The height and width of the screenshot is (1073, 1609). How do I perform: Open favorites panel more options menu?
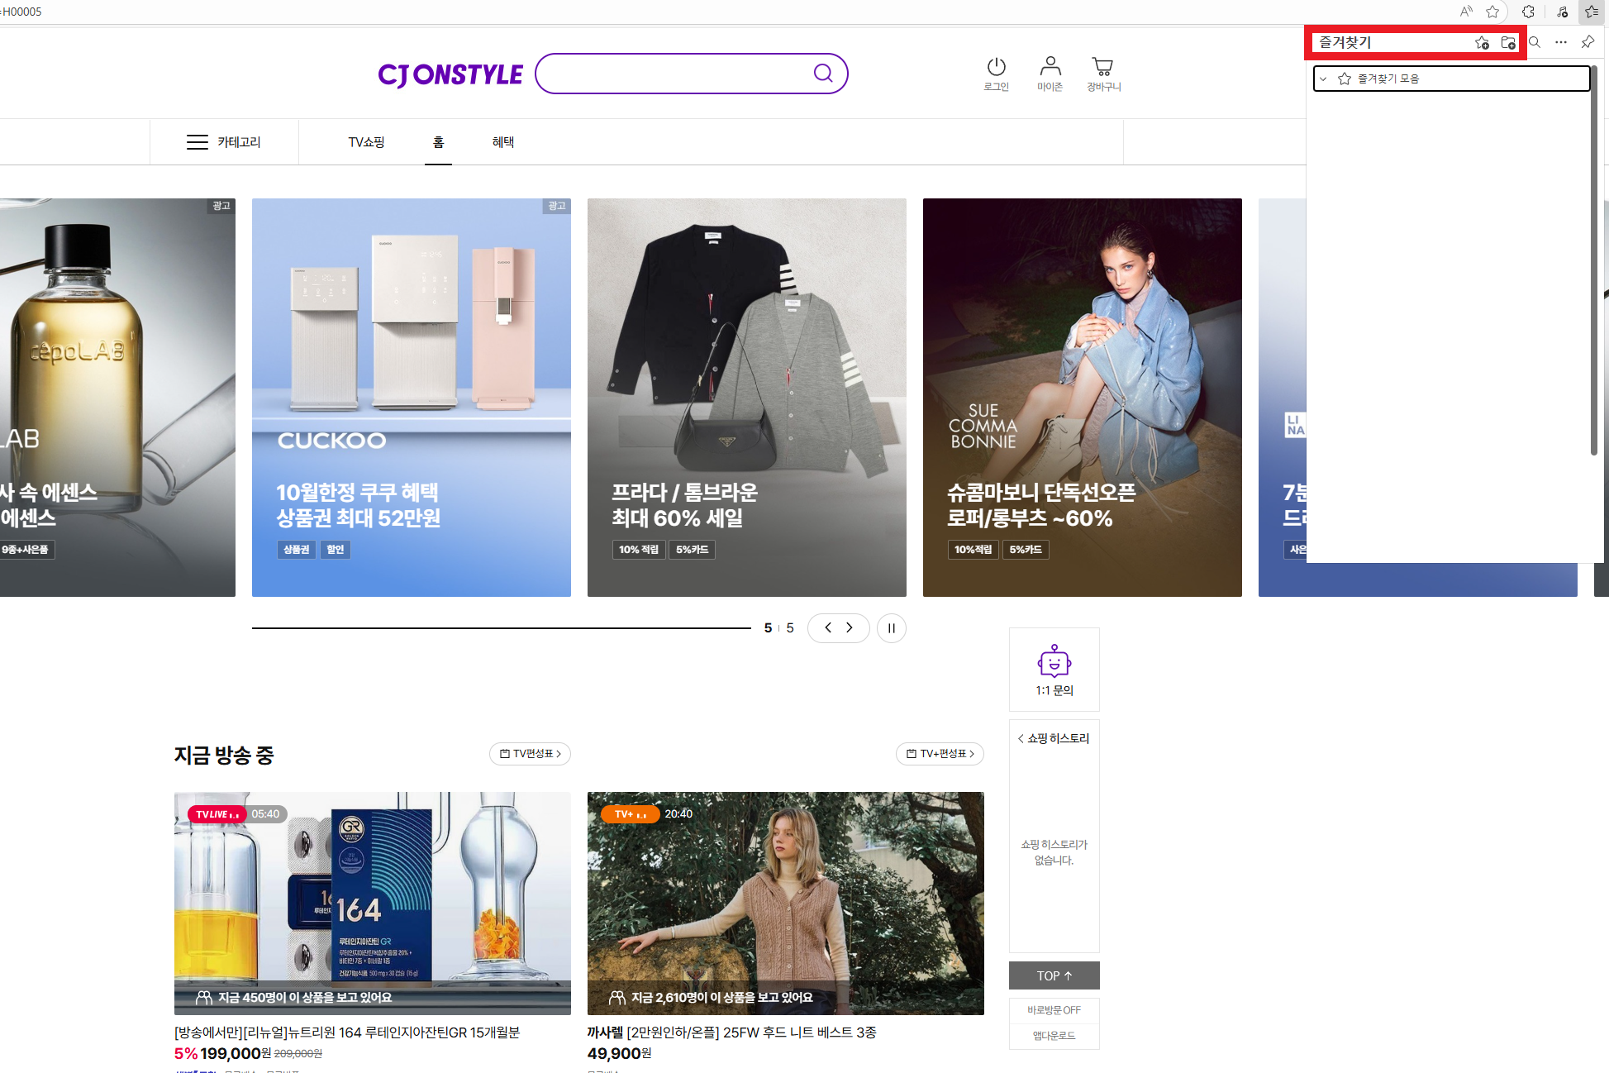[1560, 42]
